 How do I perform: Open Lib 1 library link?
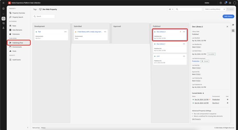(x=158, y=56)
